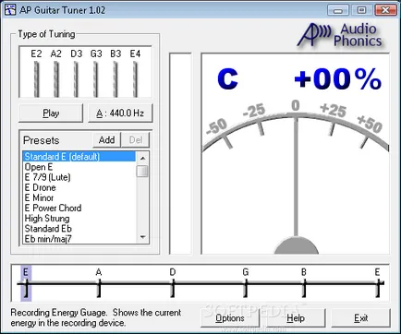The image size is (401, 334).
Task: Select the B3 string
Action: 115,73
